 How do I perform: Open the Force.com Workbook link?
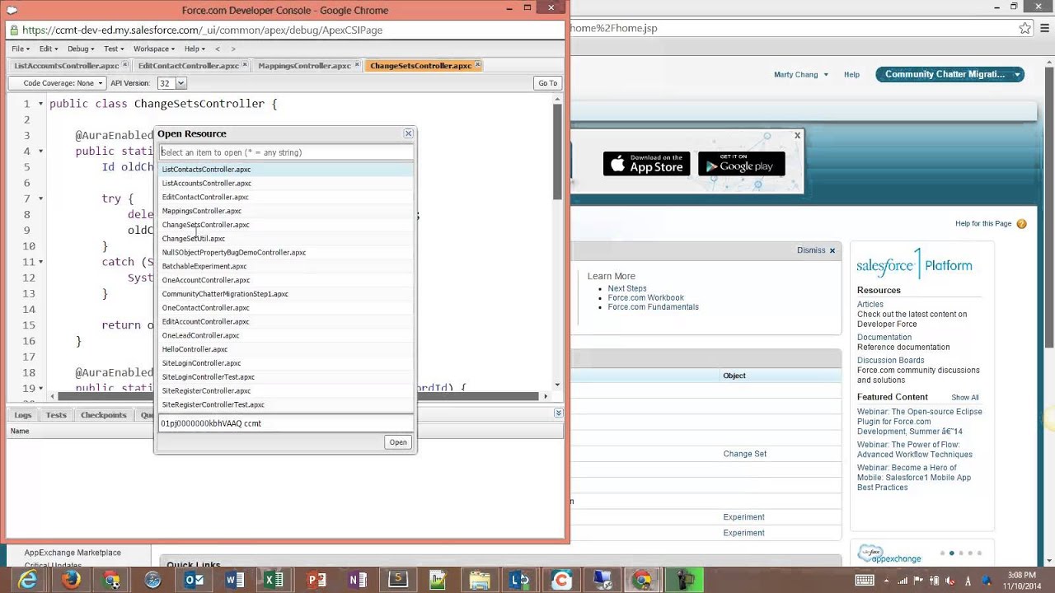click(x=645, y=298)
